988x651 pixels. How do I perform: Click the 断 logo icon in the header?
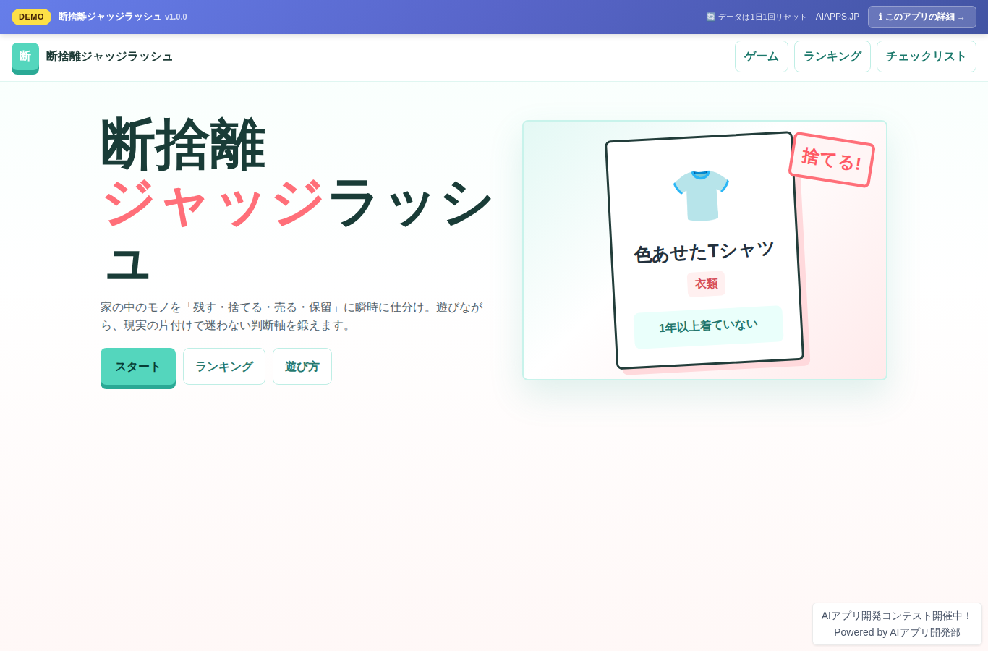pos(25,57)
